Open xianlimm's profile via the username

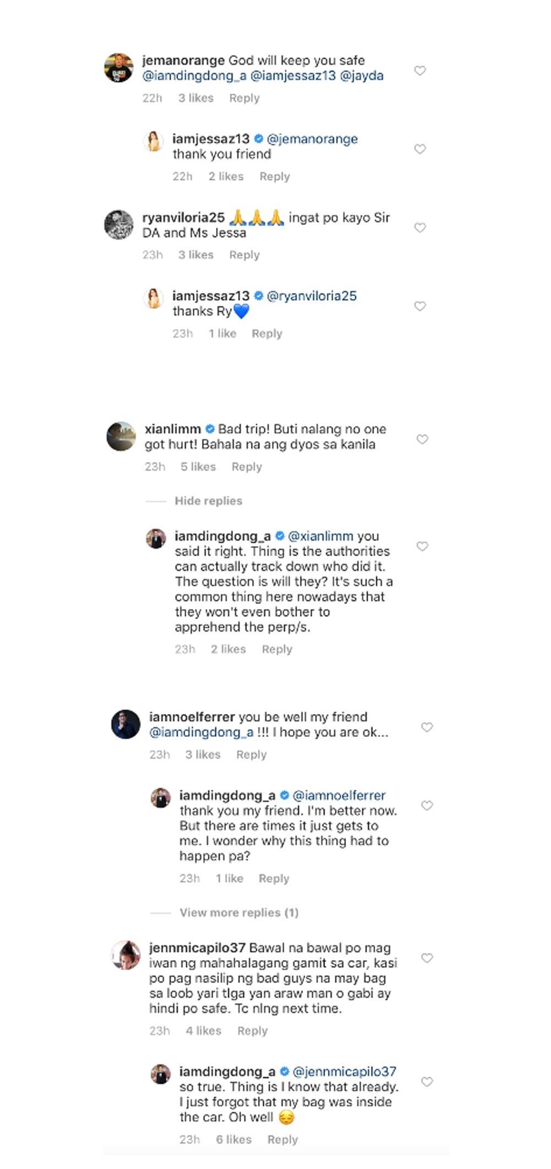[x=172, y=429]
